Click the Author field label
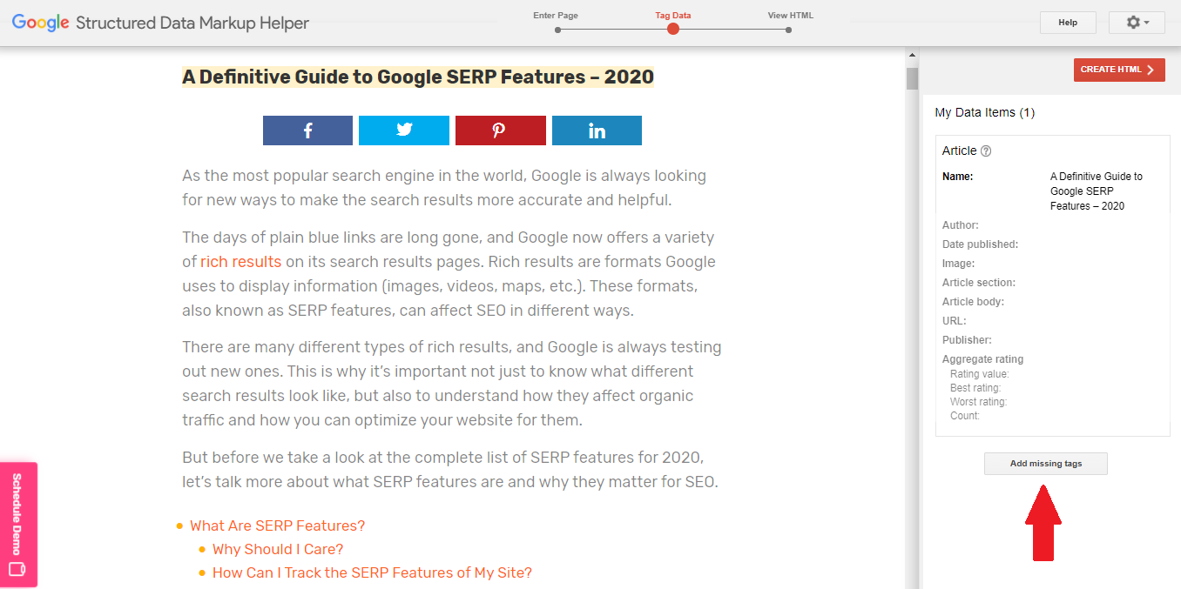 [x=960, y=225]
